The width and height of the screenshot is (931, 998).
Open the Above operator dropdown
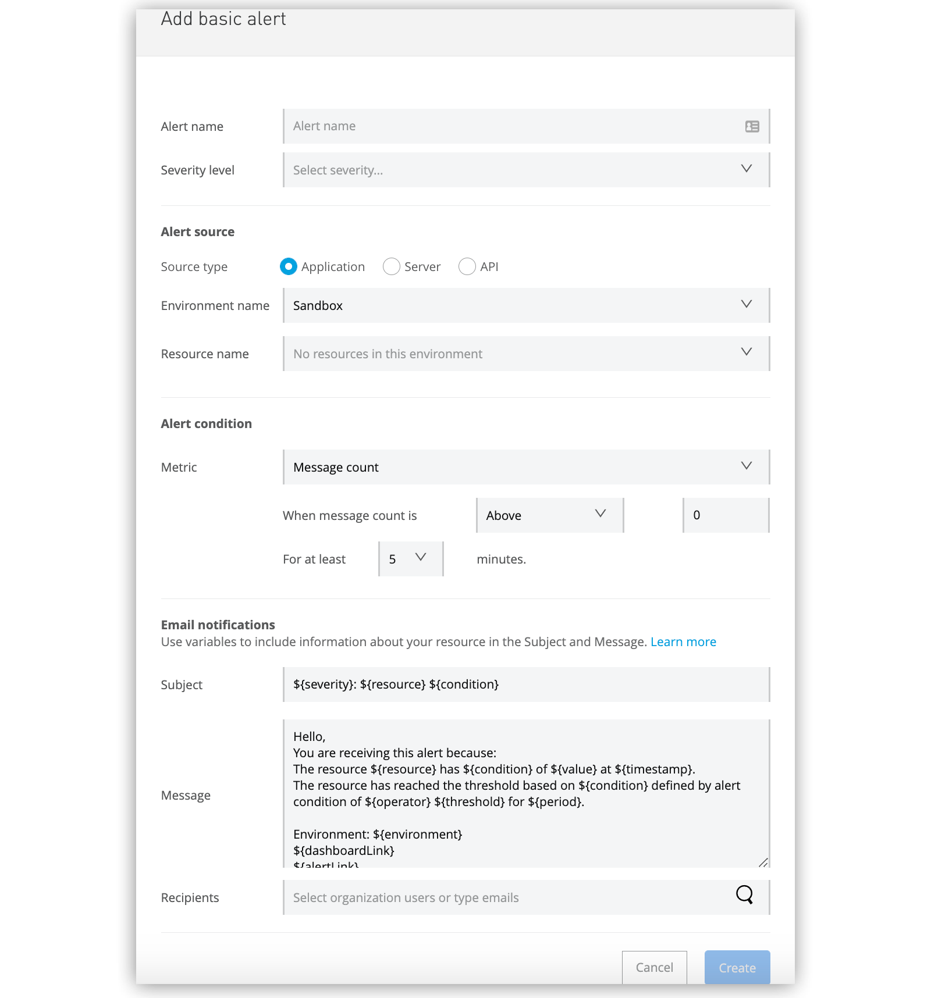(x=550, y=515)
